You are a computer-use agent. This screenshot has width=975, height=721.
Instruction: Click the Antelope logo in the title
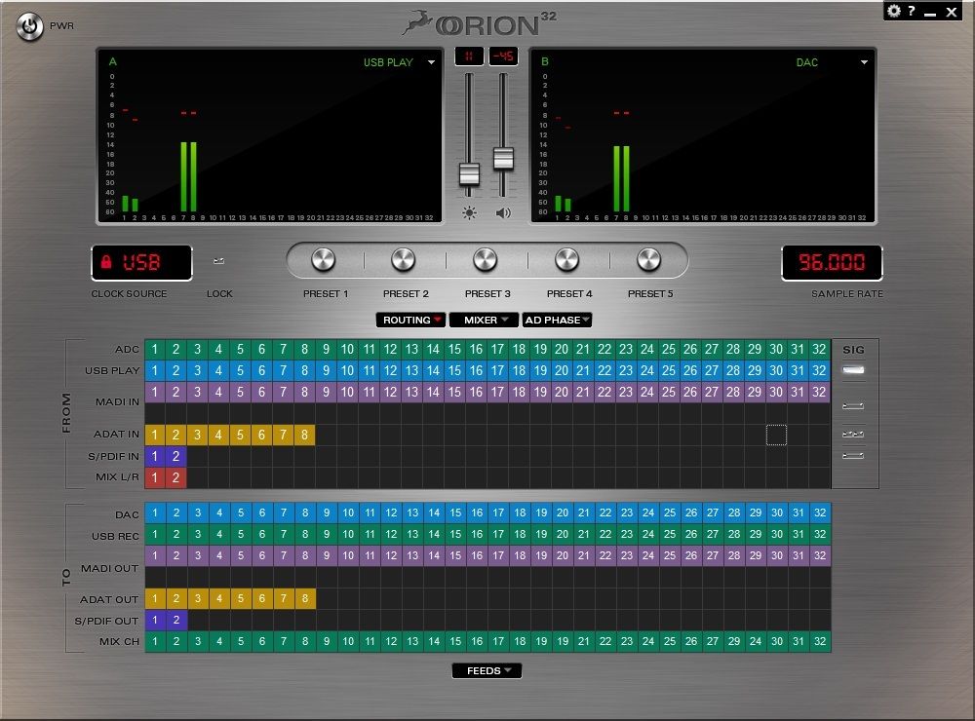click(421, 22)
